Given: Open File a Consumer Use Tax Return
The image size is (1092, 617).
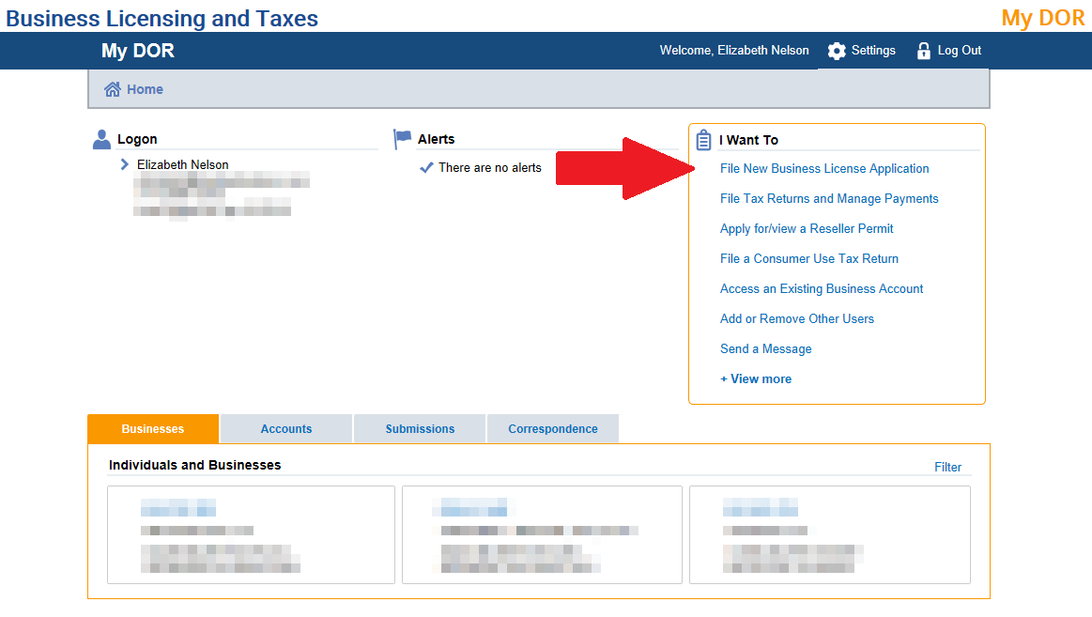Looking at the screenshot, I should (809, 258).
